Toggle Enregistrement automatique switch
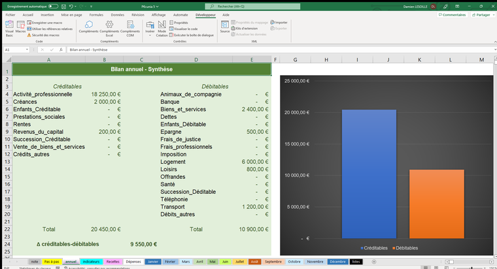 (53, 6)
